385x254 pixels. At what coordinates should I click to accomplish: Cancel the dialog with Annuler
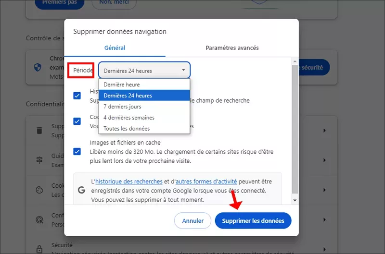(x=192, y=220)
